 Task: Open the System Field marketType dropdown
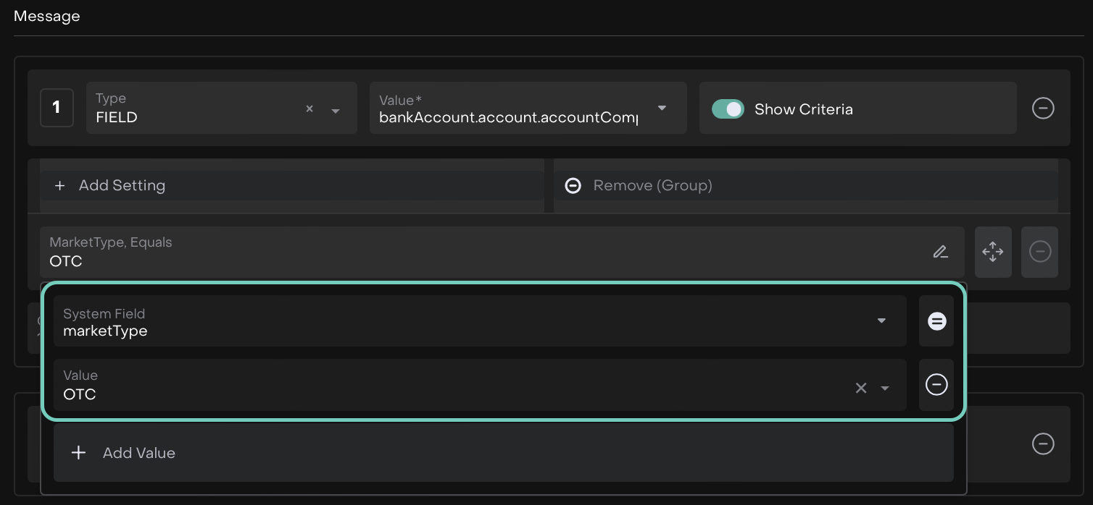(881, 321)
